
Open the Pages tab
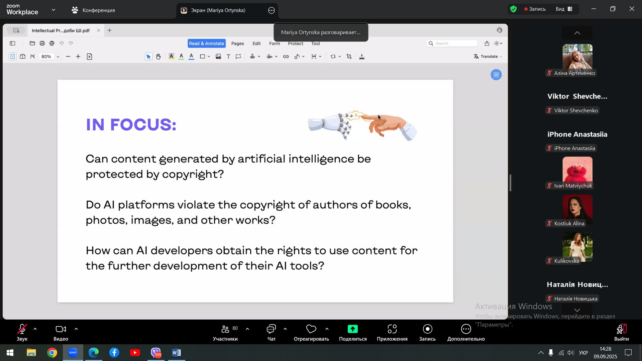[238, 43]
